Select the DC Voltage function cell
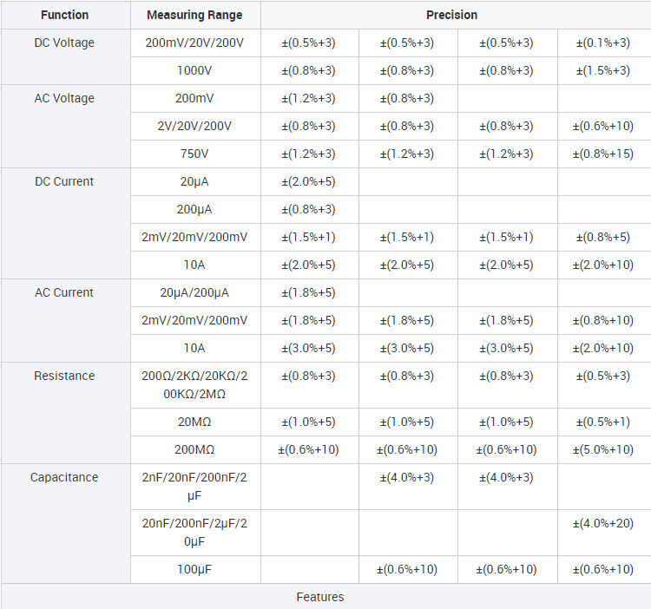 pos(65,43)
